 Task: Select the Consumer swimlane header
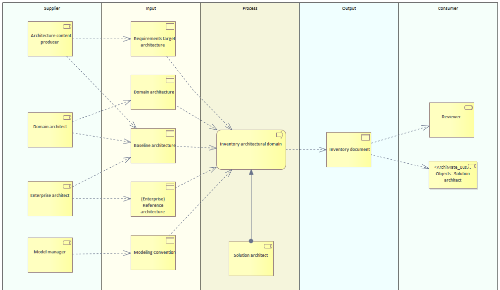pos(448,8)
